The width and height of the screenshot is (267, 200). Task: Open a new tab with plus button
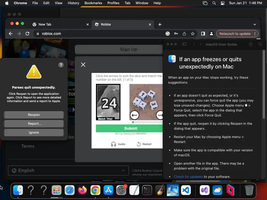coord(160,24)
